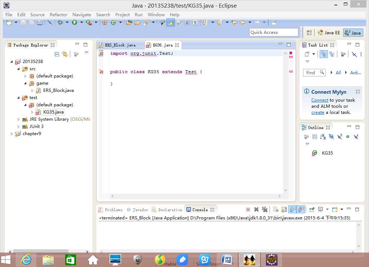369x267 pixels.
Task: Open the Refactor menu
Action: point(58,14)
